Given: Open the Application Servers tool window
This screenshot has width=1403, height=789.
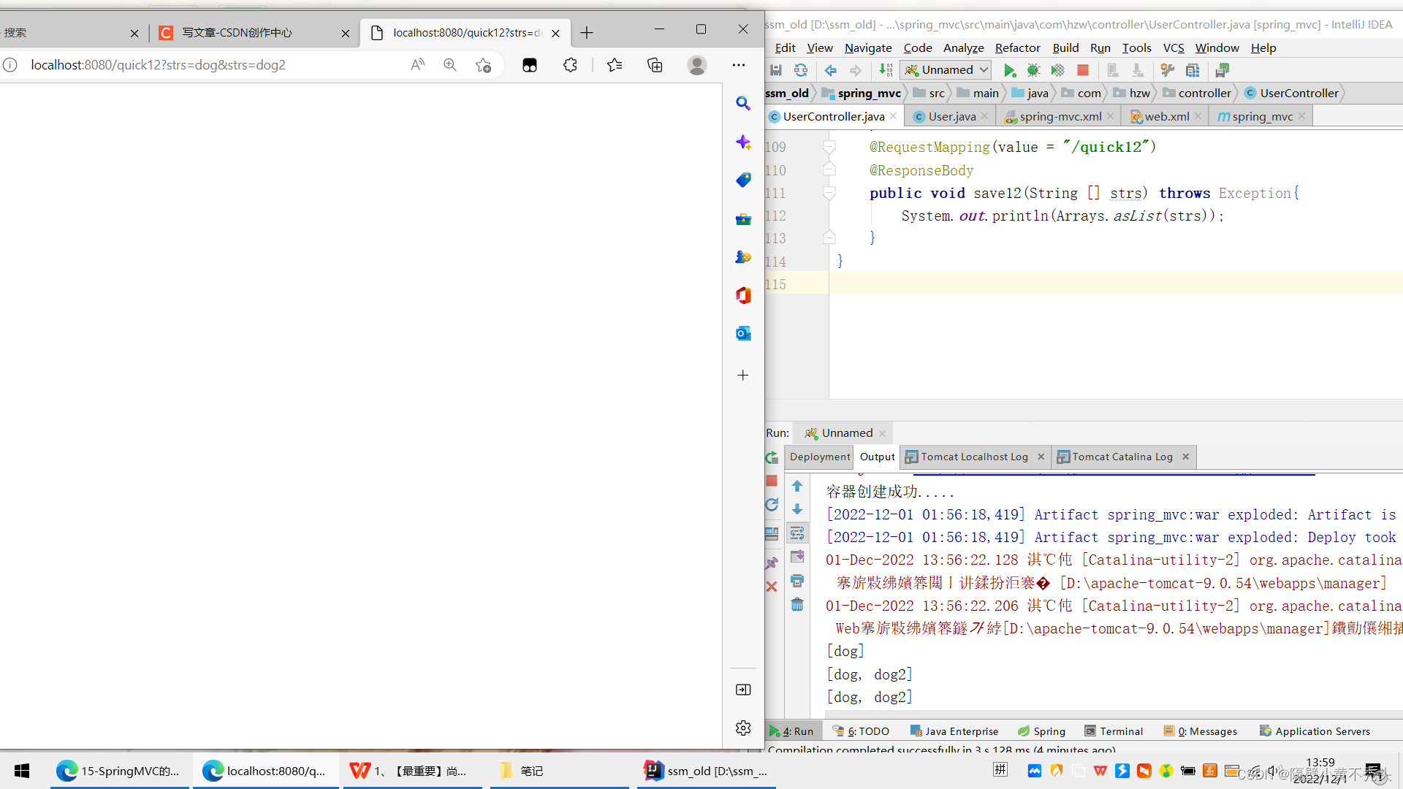Looking at the screenshot, I should [1315, 731].
